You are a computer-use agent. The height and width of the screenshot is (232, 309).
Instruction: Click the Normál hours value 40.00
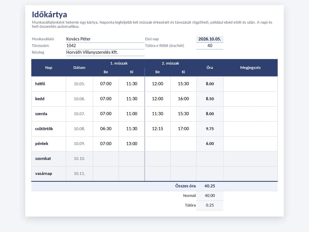pyautogui.click(x=210, y=196)
